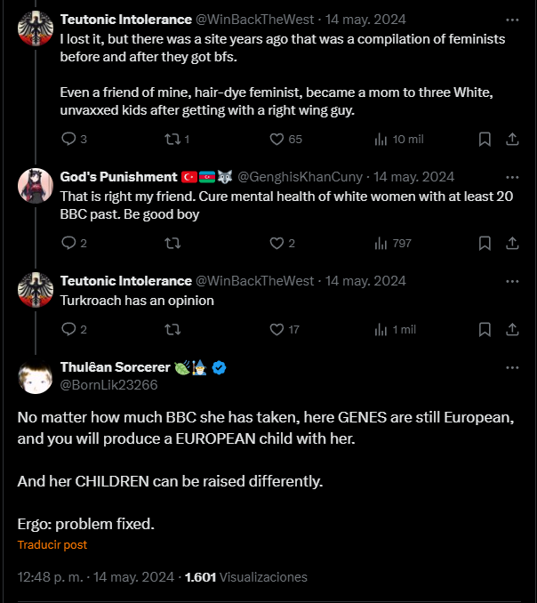Open Thulêan Sorcerer's avatar picture
The width and height of the screenshot is (537, 603).
click(x=35, y=377)
